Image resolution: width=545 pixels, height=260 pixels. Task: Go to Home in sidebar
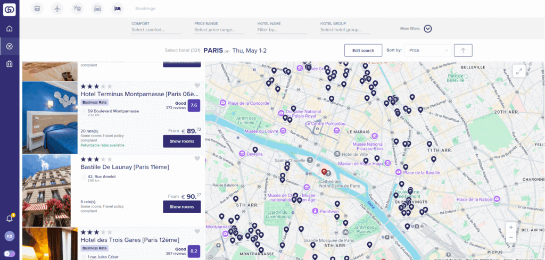pyautogui.click(x=9, y=29)
